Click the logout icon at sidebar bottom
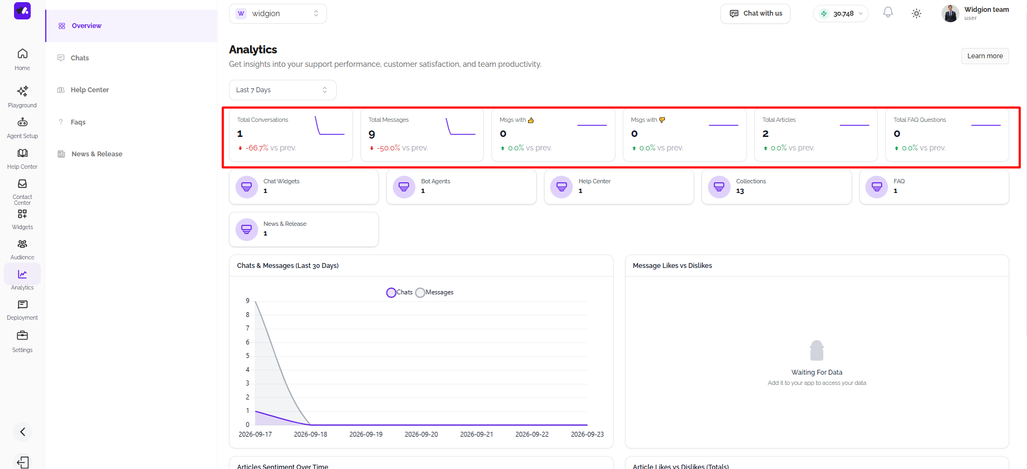Viewport: 1027px width, 469px height. (x=23, y=462)
